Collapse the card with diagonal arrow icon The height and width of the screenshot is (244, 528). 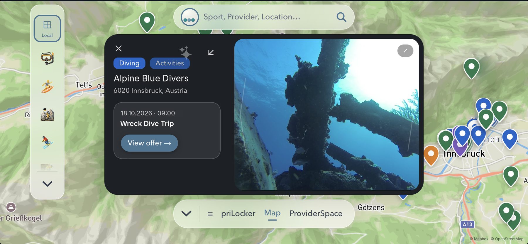coord(211,52)
